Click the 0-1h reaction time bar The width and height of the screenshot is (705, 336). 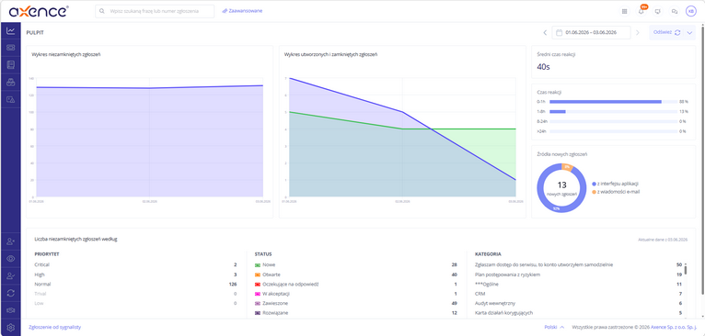(x=614, y=102)
